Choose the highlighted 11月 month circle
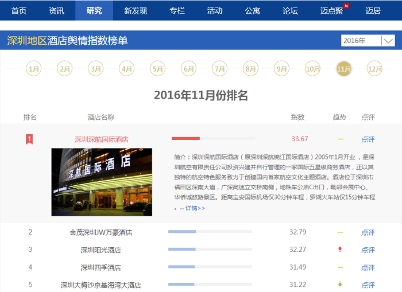402x292 pixels. click(344, 69)
